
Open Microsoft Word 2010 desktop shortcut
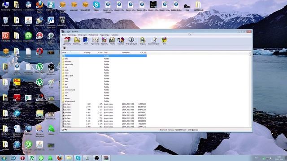point(51,22)
